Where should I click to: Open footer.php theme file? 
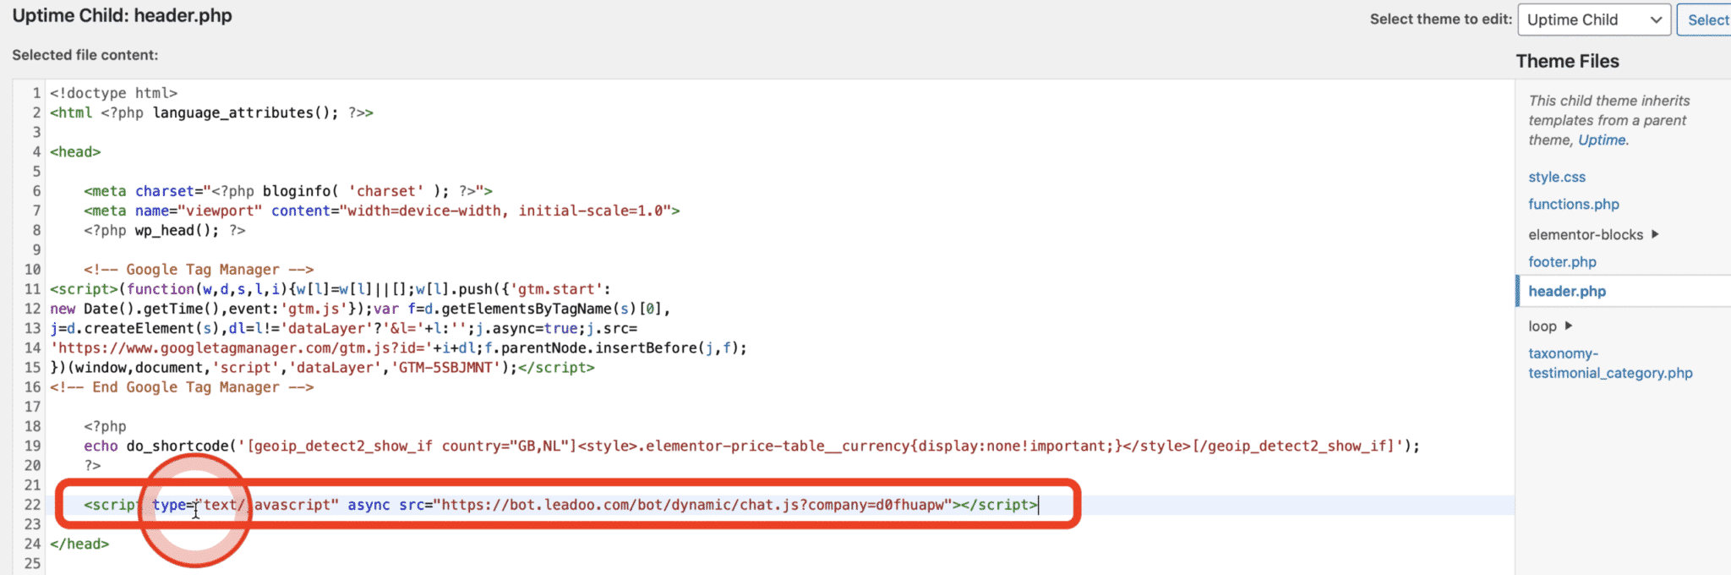pyautogui.click(x=1562, y=261)
